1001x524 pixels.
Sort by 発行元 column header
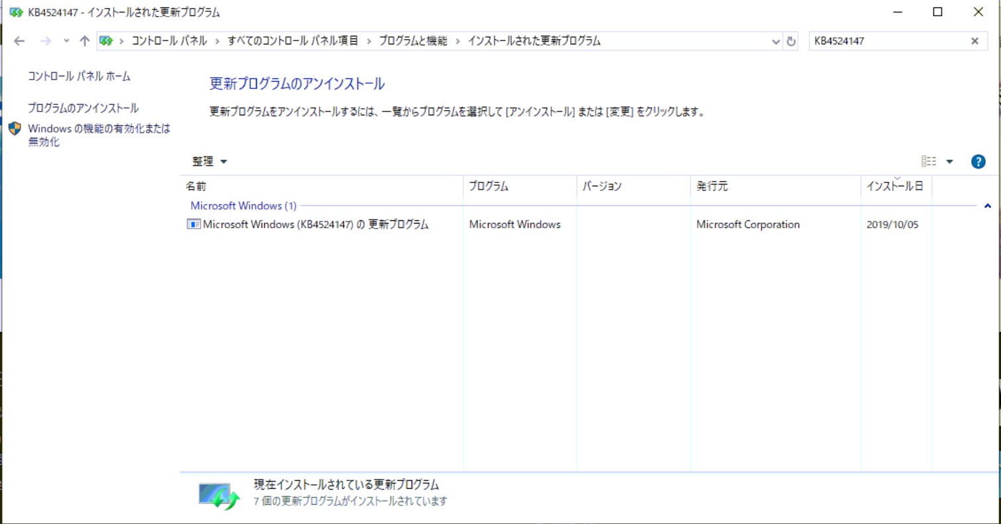tap(775, 186)
